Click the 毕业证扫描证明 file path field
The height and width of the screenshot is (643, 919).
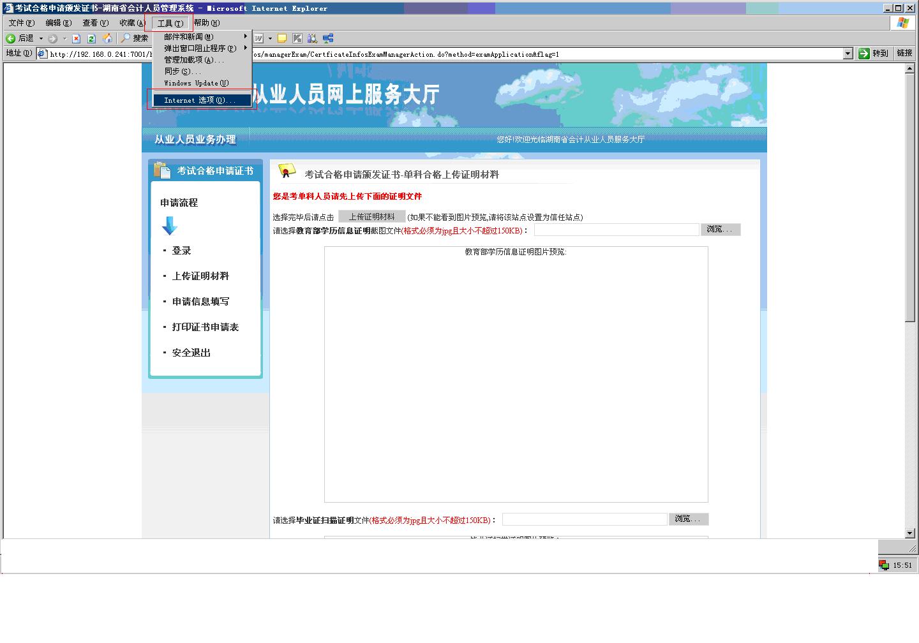coord(585,519)
